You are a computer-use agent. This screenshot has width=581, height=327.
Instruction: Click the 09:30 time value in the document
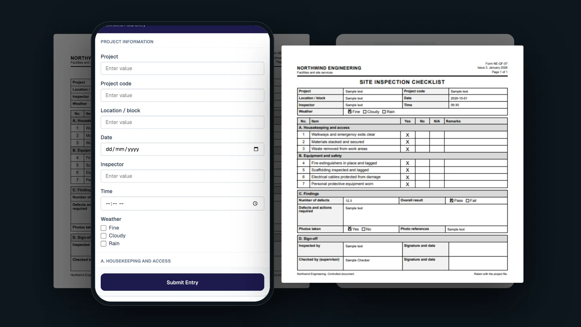coord(455,105)
